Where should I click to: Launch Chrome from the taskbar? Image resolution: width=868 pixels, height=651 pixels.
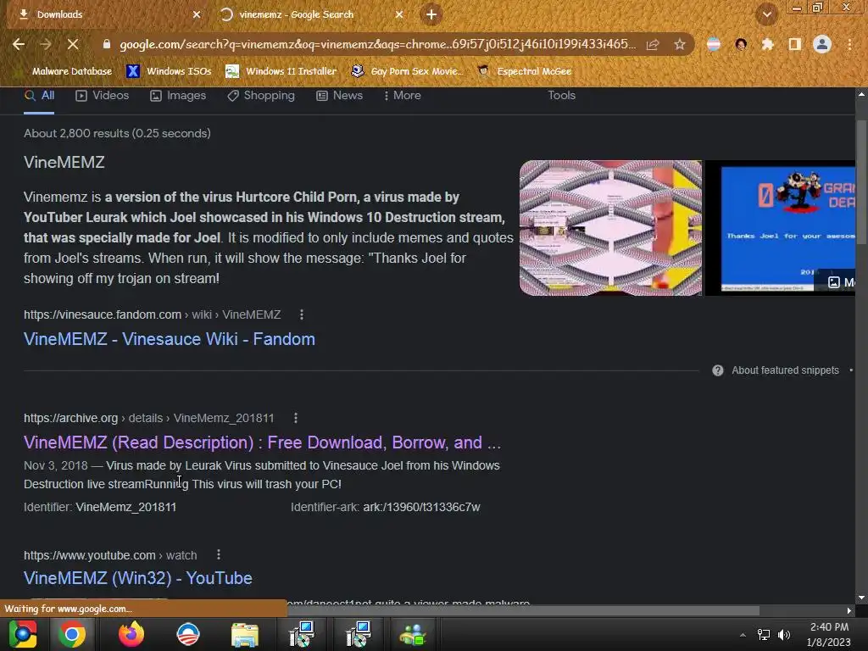pyautogui.click(x=72, y=634)
